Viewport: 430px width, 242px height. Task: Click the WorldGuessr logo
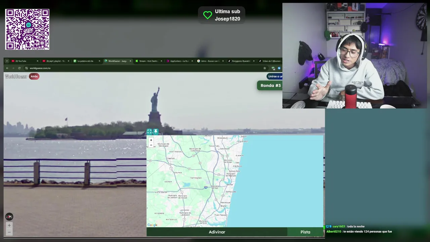tap(16, 77)
